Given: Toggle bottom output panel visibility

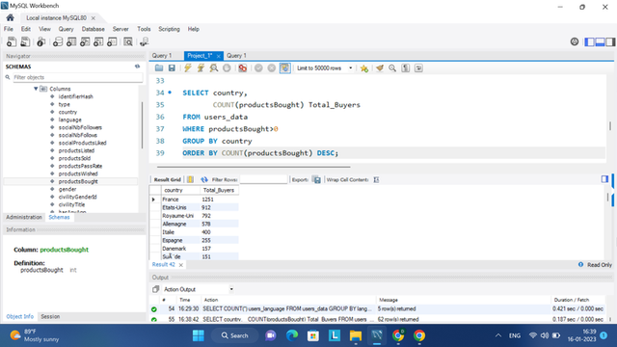Looking at the screenshot, I should click(x=600, y=41).
